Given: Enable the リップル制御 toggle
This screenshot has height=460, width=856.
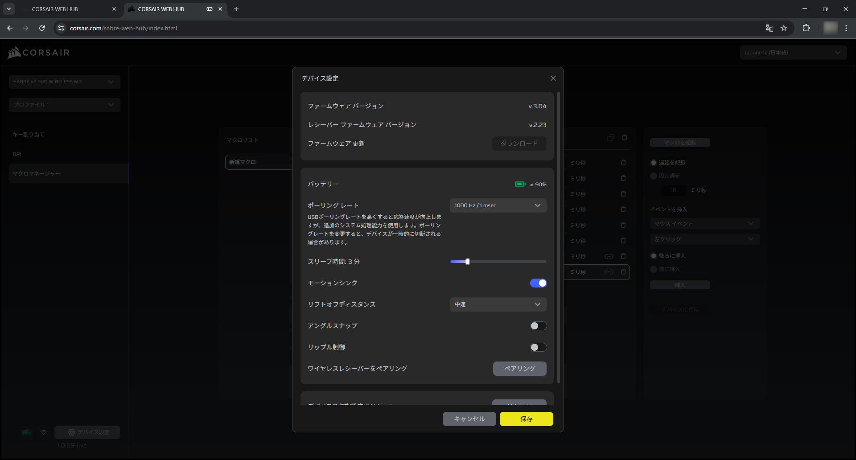Looking at the screenshot, I should [538, 347].
